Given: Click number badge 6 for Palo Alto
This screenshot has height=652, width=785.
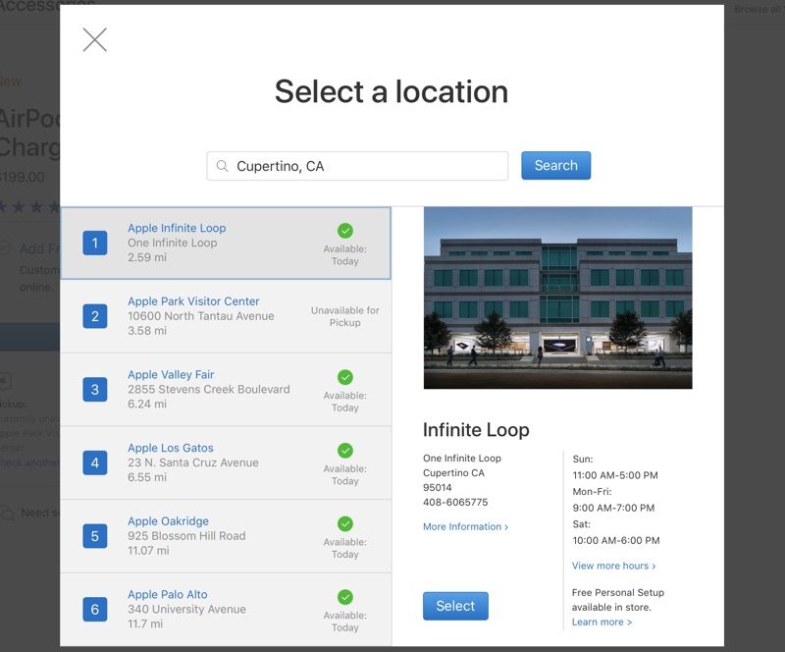Looking at the screenshot, I should (x=94, y=610).
